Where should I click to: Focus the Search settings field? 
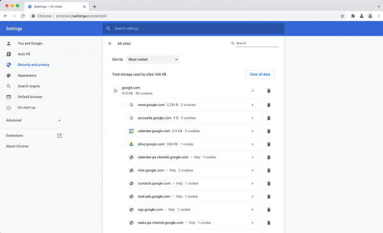point(193,29)
